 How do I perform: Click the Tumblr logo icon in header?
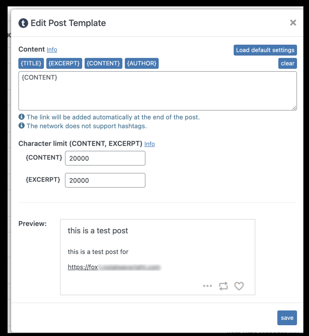point(23,23)
